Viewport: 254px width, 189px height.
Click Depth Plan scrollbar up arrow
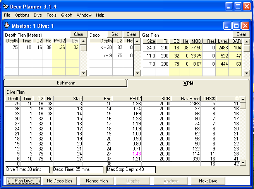click(83, 42)
